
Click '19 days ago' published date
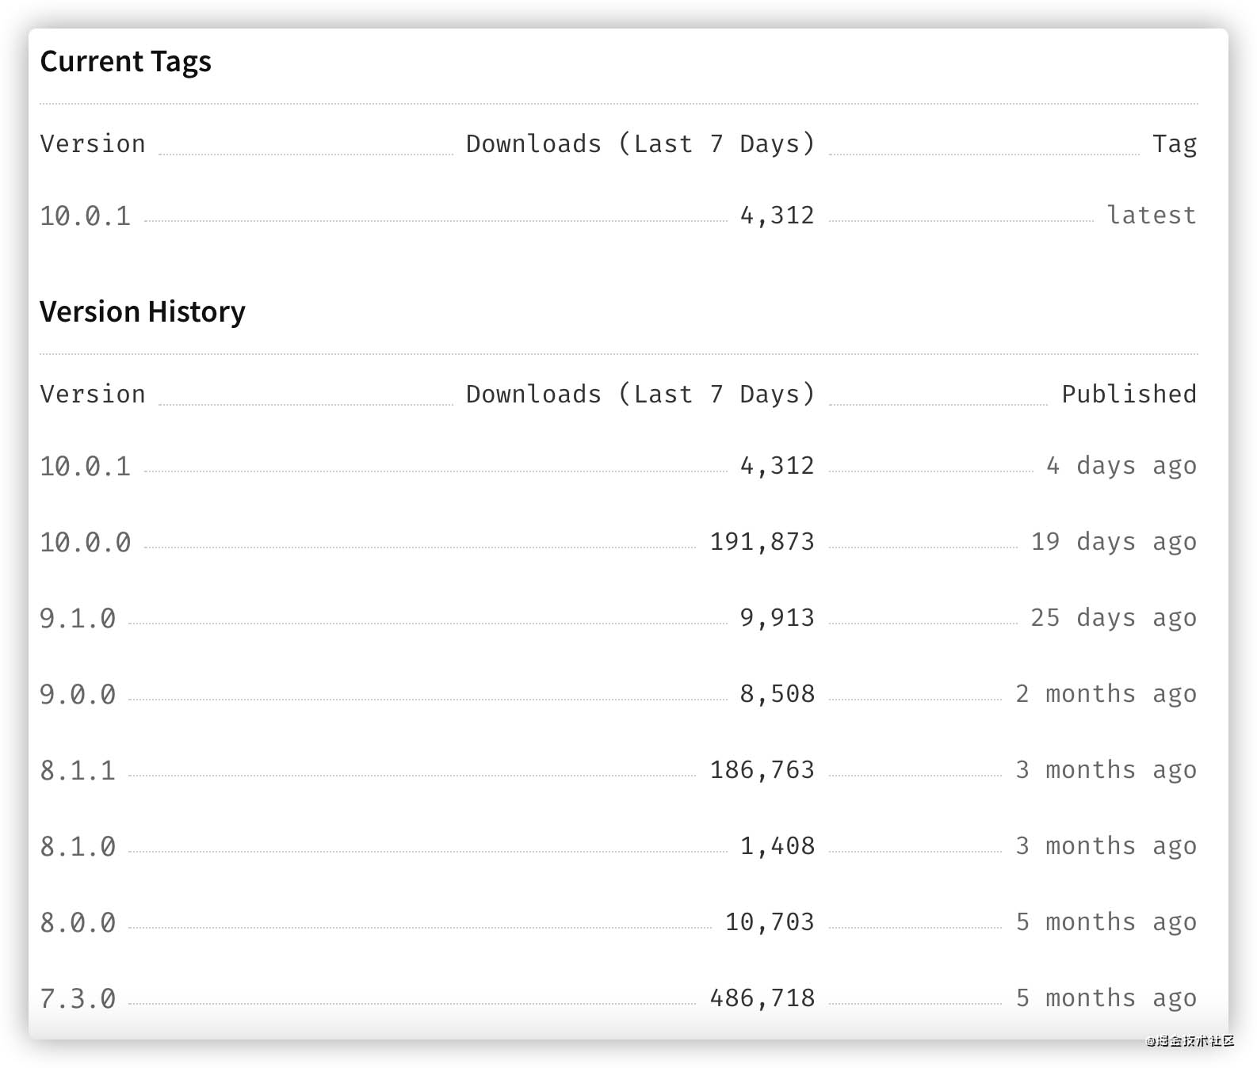tap(1114, 542)
